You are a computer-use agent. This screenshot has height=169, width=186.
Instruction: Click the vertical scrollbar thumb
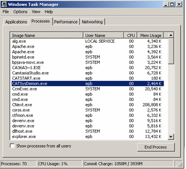pos(171,51)
